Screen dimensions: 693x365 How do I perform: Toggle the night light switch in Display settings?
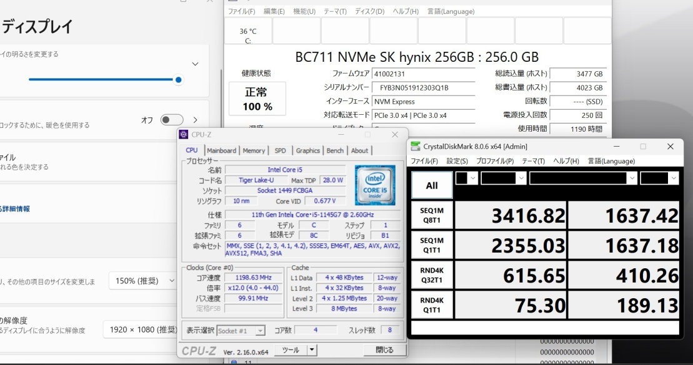point(172,120)
